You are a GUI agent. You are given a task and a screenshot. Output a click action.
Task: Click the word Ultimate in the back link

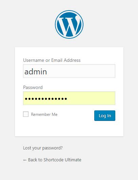pyautogui.click(x=73, y=160)
